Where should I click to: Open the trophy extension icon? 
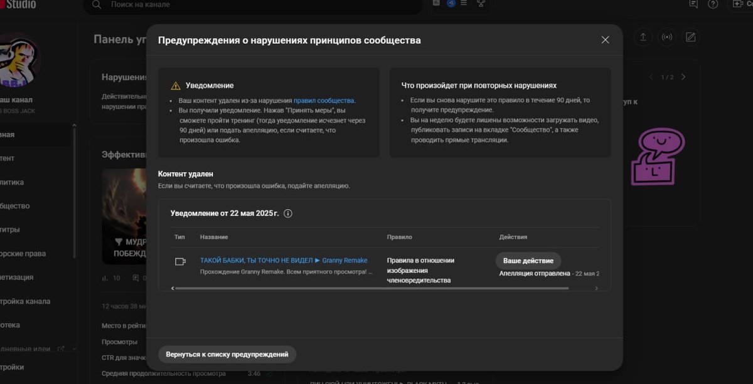click(x=481, y=3)
